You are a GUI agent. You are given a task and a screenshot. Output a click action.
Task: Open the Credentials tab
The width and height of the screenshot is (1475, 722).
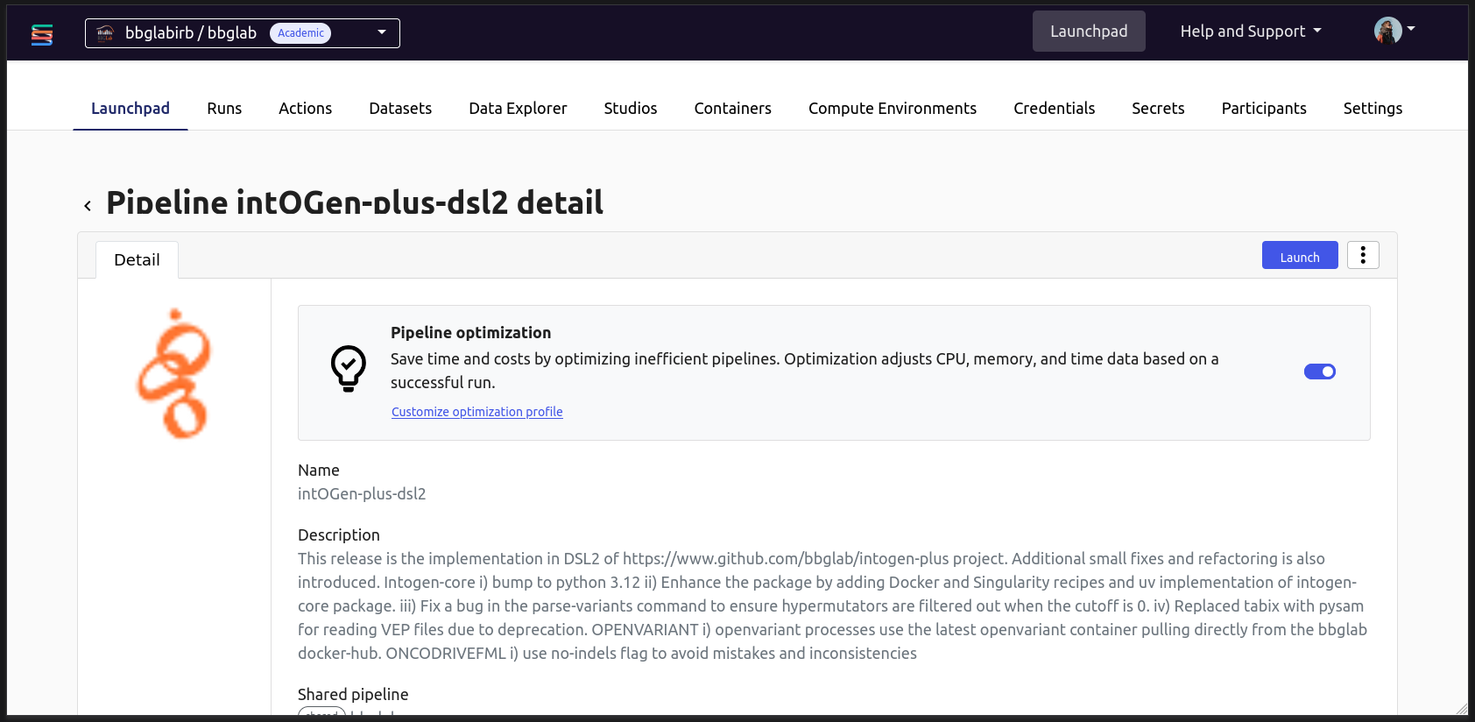(x=1055, y=109)
